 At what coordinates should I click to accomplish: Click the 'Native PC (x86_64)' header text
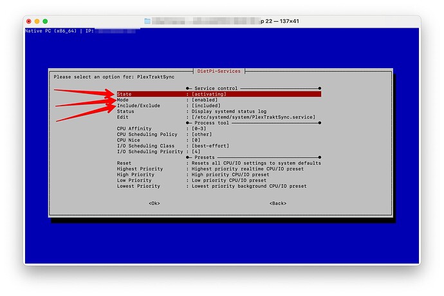[x=51, y=31]
